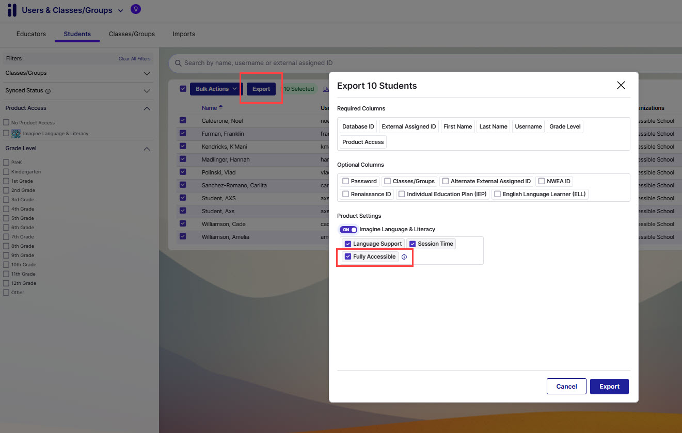
Task: Open the location pin icon in header
Action: [135, 9]
